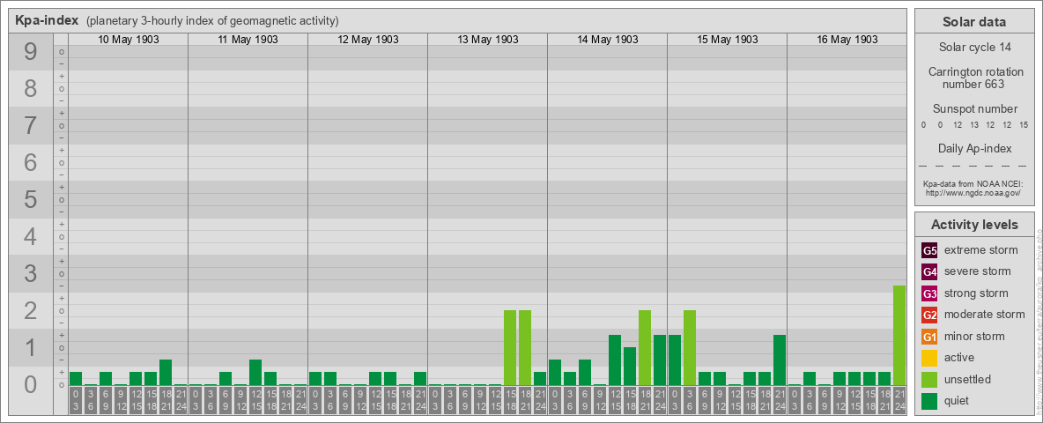The height and width of the screenshot is (423, 1043).
Task: Click the 'unsettled' legend label
Action: pyautogui.click(x=968, y=379)
